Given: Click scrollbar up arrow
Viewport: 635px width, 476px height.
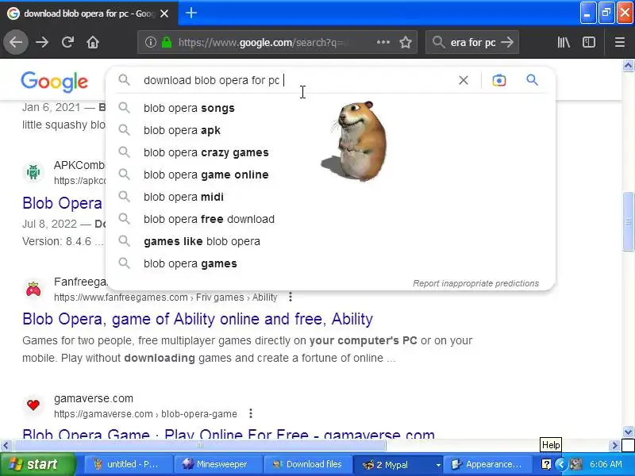Looking at the screenshot, I should (x=628, y=65).
